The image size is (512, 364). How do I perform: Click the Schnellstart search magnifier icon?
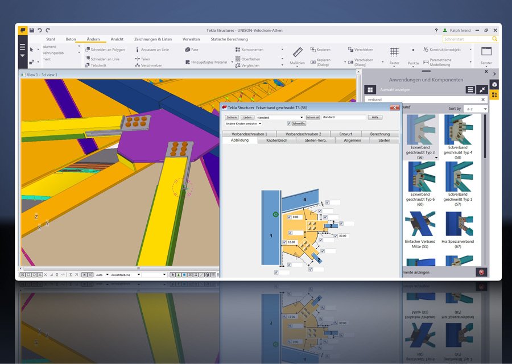pos(494,39)
